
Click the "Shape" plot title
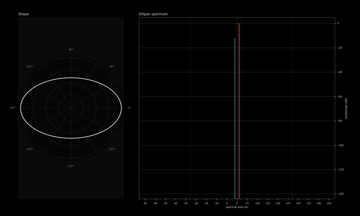[23, 14]
